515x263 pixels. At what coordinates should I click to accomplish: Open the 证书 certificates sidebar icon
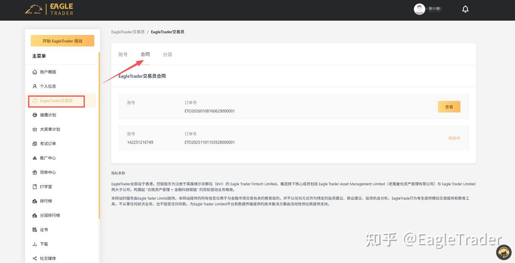[34, 229]
